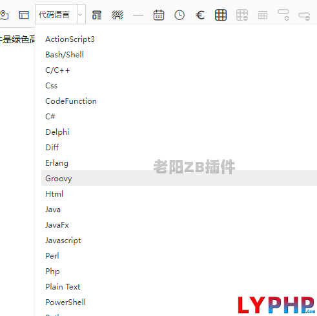Screen dimensions: 317x316
Task: Pick JavaFx language entry
Action: click(x=179, y=225)
